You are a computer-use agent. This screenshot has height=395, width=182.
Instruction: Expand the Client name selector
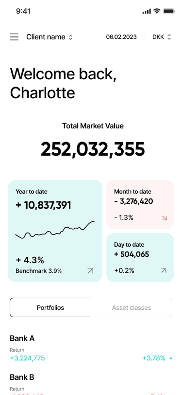(50, 37)
